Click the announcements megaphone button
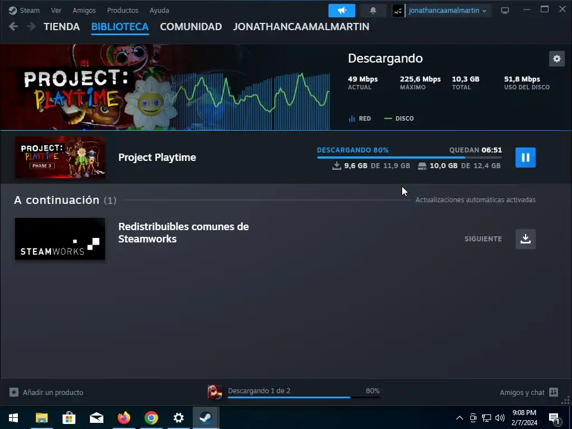This screenshot has width=572, height=429. 342,11
